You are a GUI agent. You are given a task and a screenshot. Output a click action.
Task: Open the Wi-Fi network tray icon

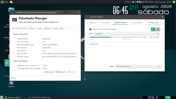(x=146, y=2)
